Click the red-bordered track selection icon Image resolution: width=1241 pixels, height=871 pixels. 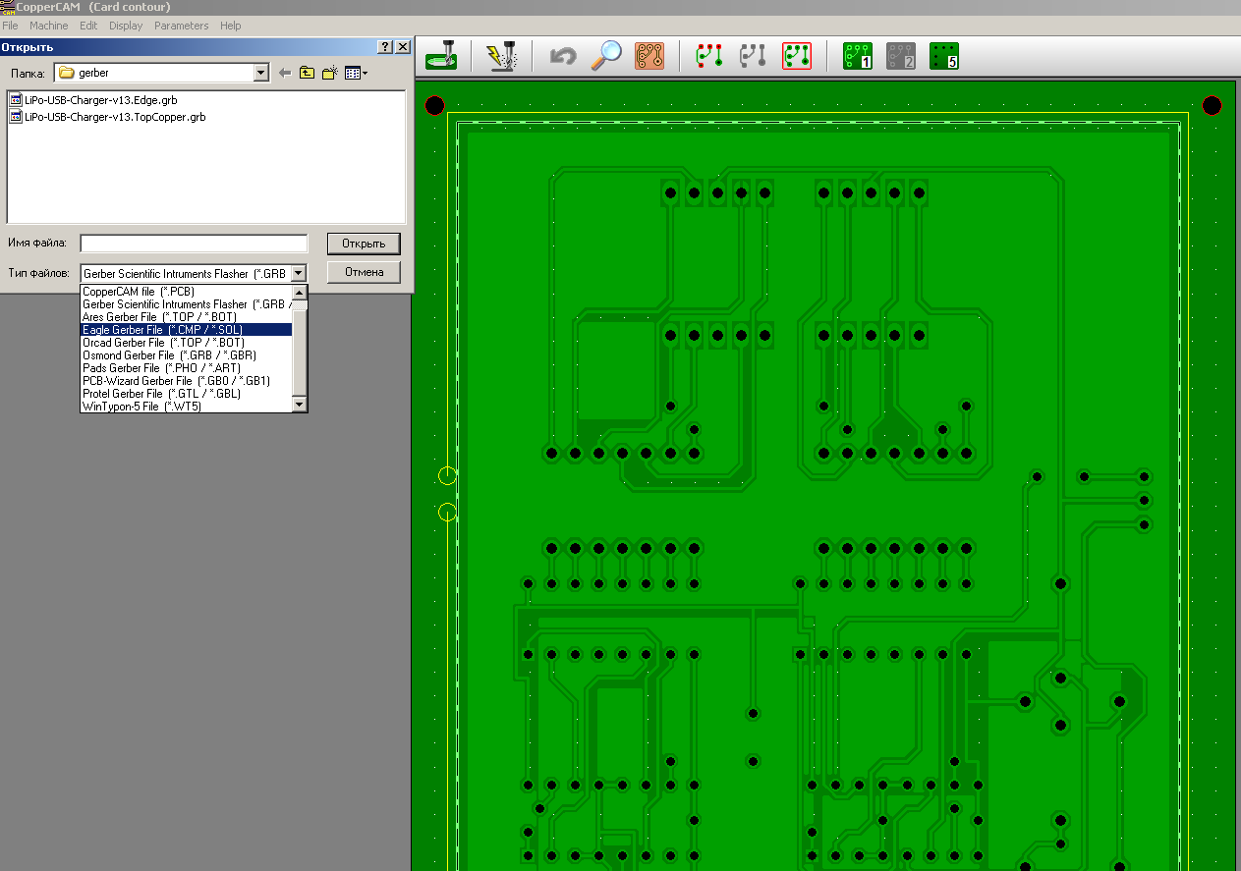pos(797,56)
